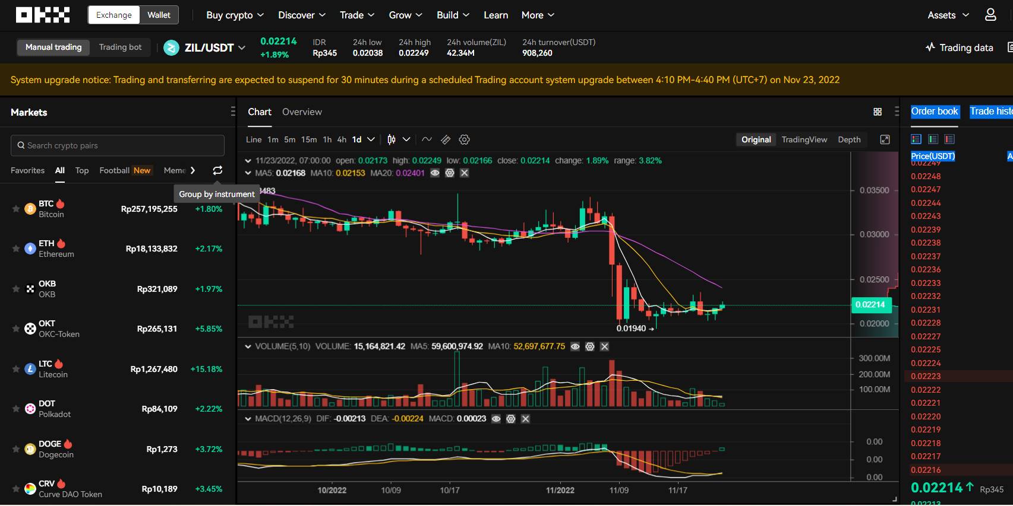Click the ZIL coin icon
The image size is (1013, 506).
tap(171, 47)
